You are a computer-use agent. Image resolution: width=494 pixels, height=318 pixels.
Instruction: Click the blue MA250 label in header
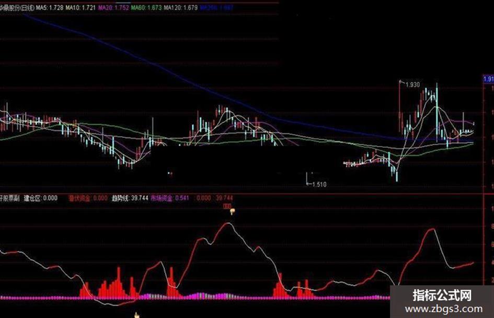[x=217, y=7]
